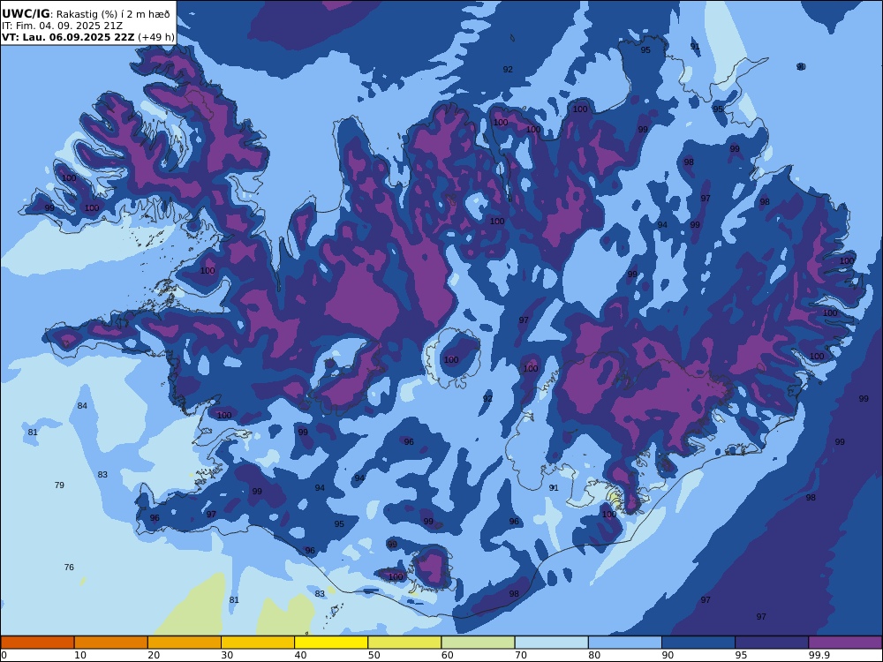Click the legend tick label '99.9'
This screenshot has width=883, height=662.
[x=819, y=655]
